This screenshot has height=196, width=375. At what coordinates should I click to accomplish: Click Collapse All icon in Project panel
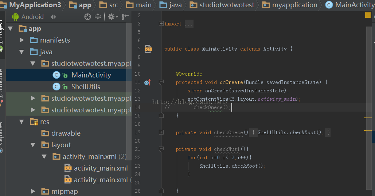click(x=98, y=17)
